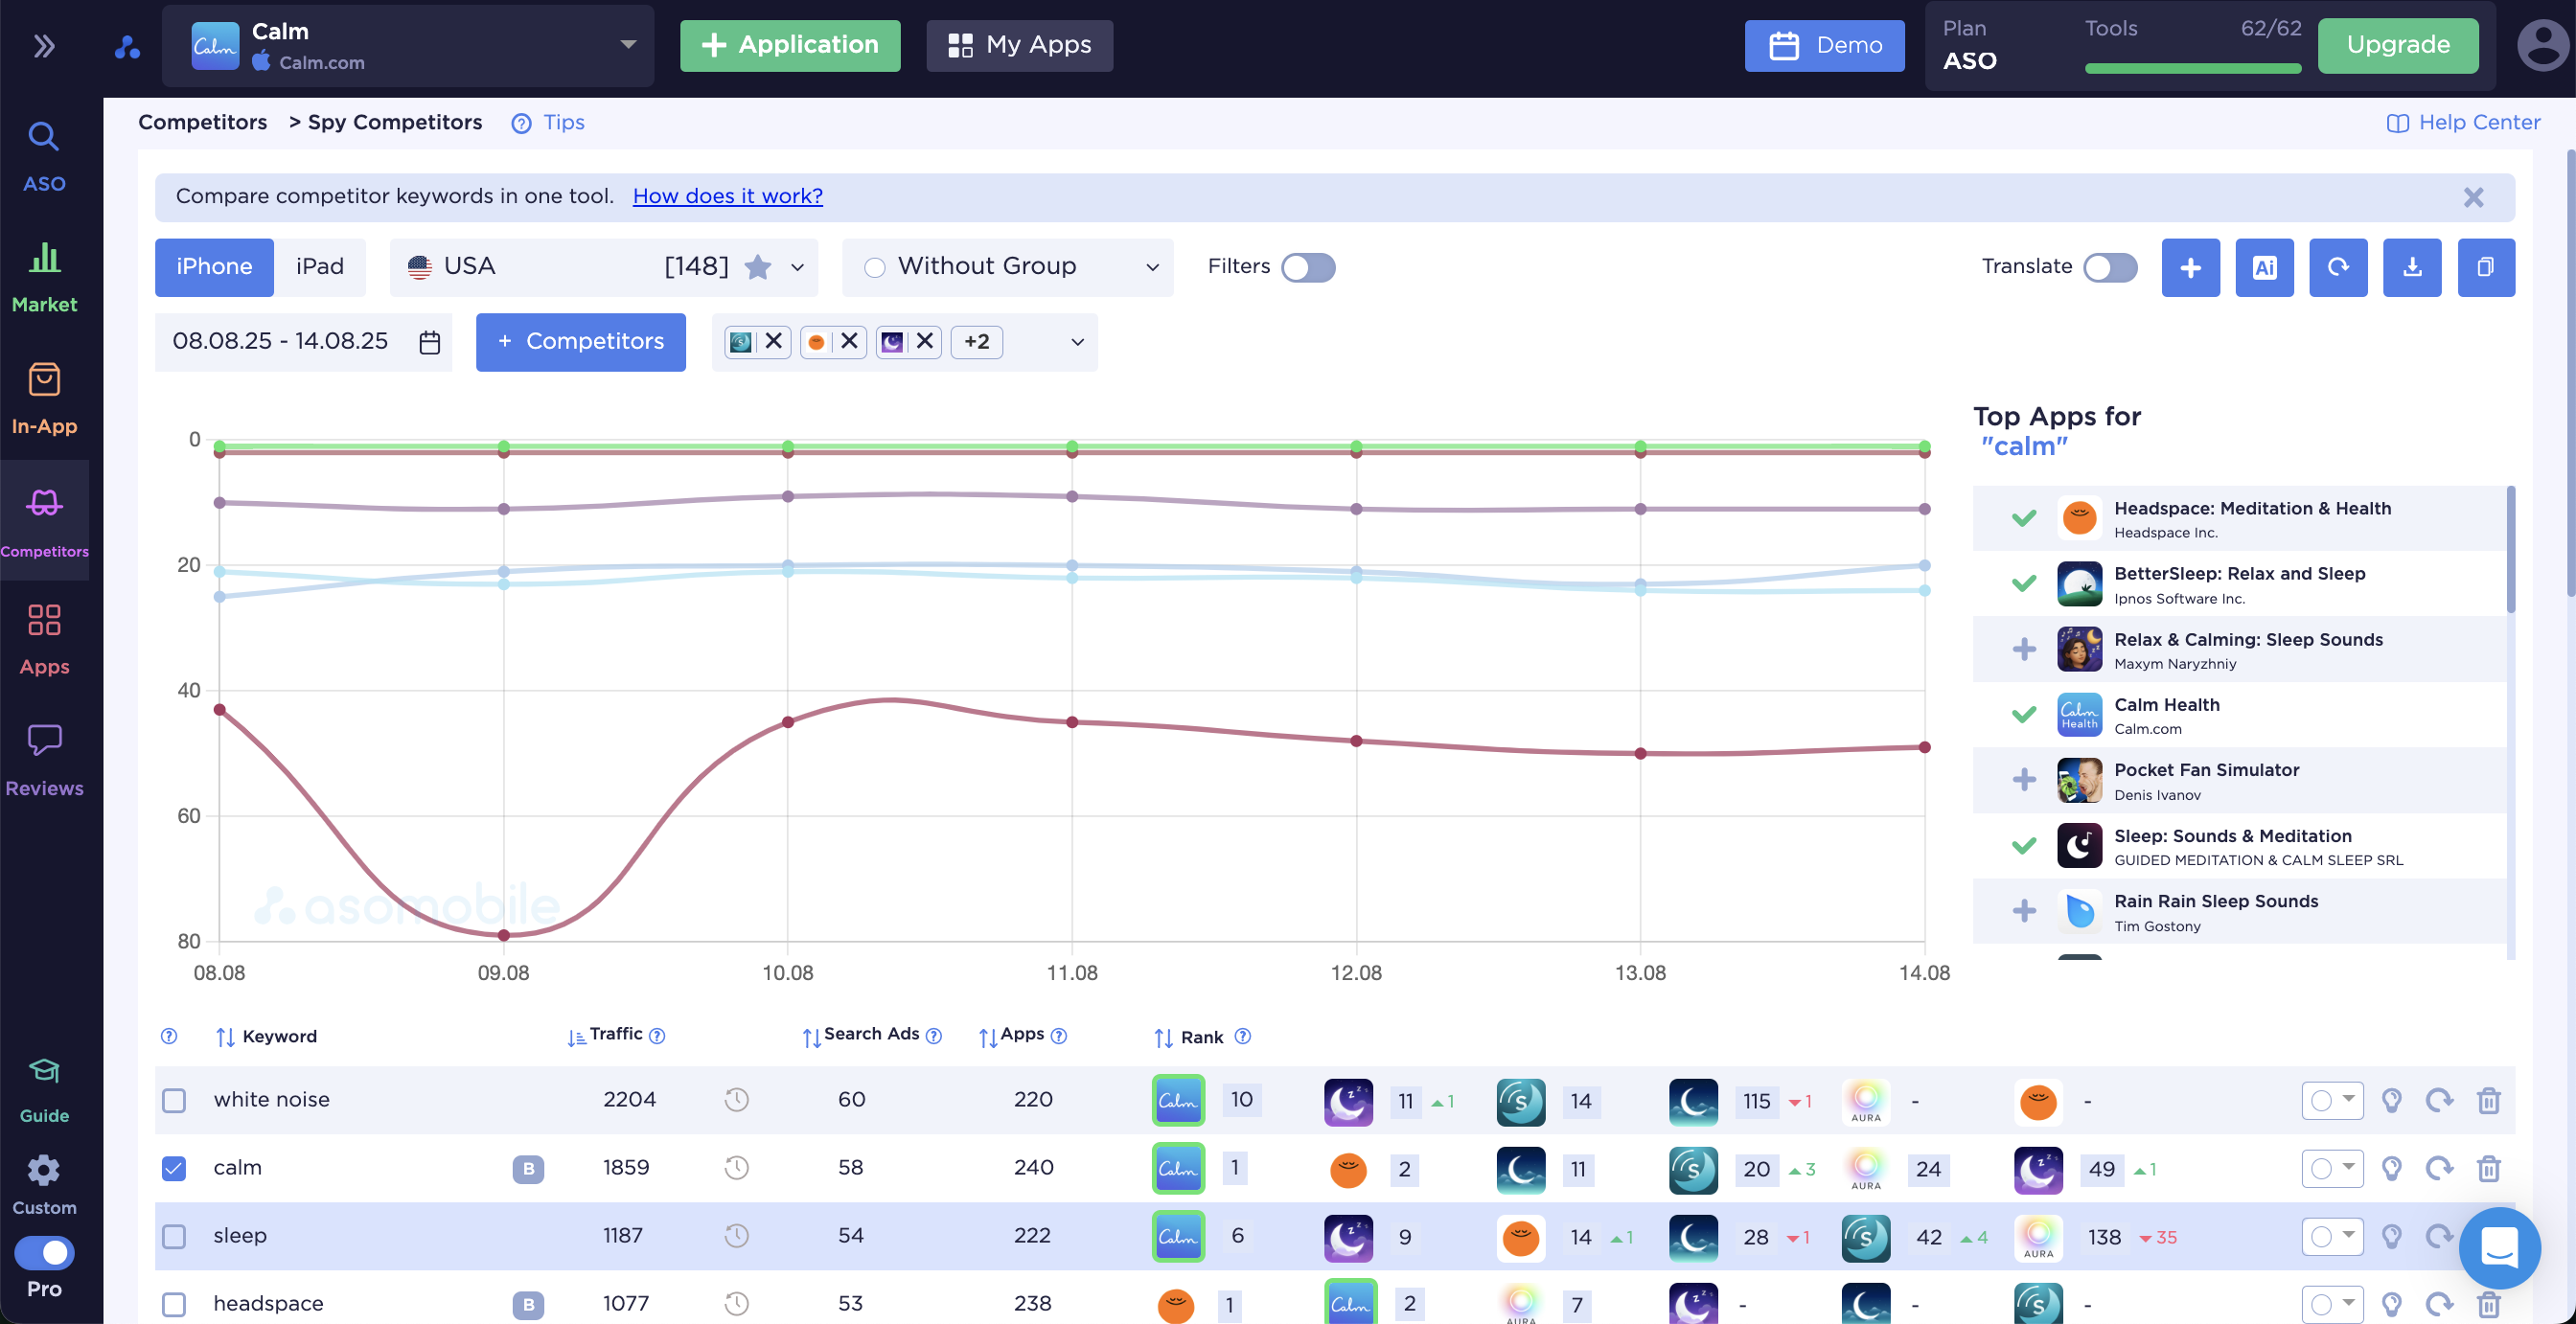Open the In-App section in sidebar
Image resolution: width=2576 pixels, height=1324 pixels.
44,399
